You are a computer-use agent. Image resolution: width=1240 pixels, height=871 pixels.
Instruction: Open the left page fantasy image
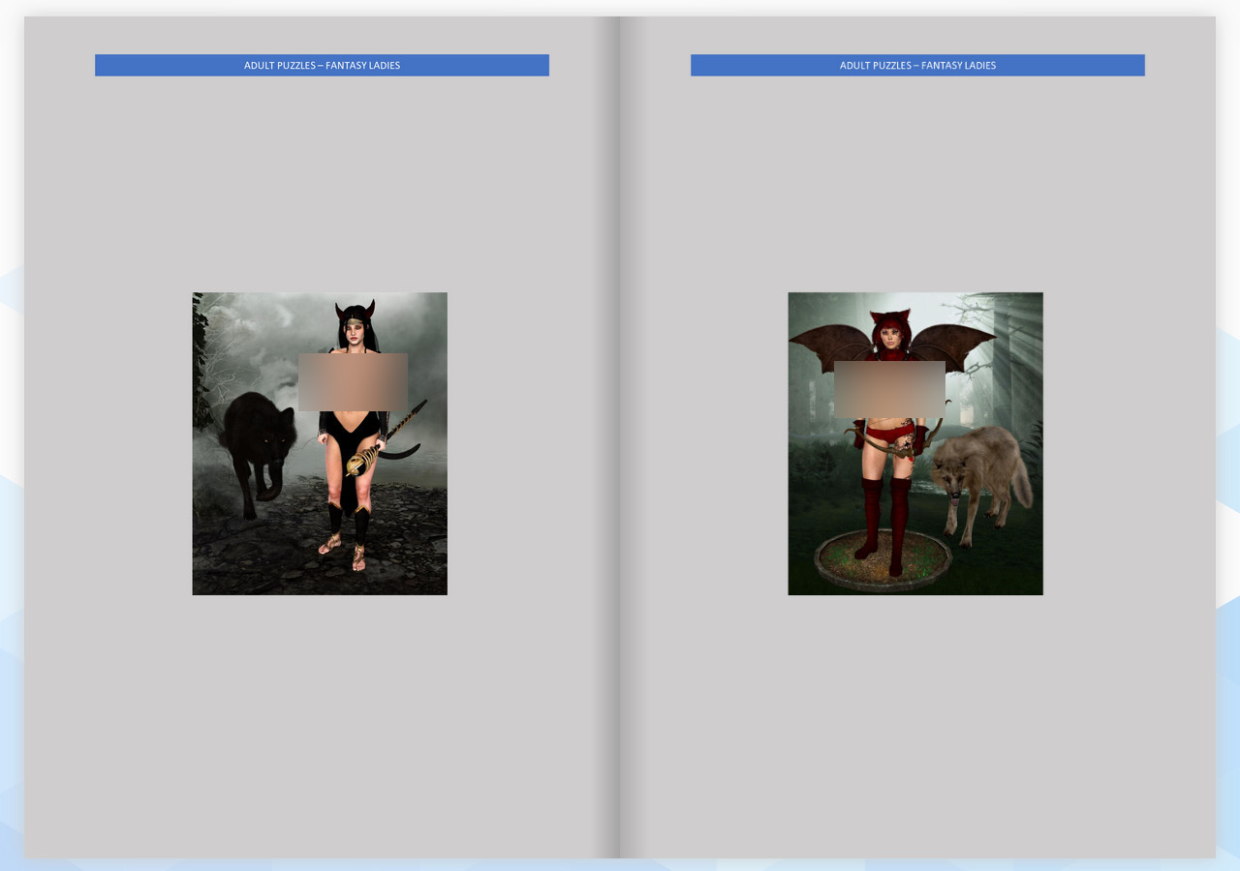point(320,443)
